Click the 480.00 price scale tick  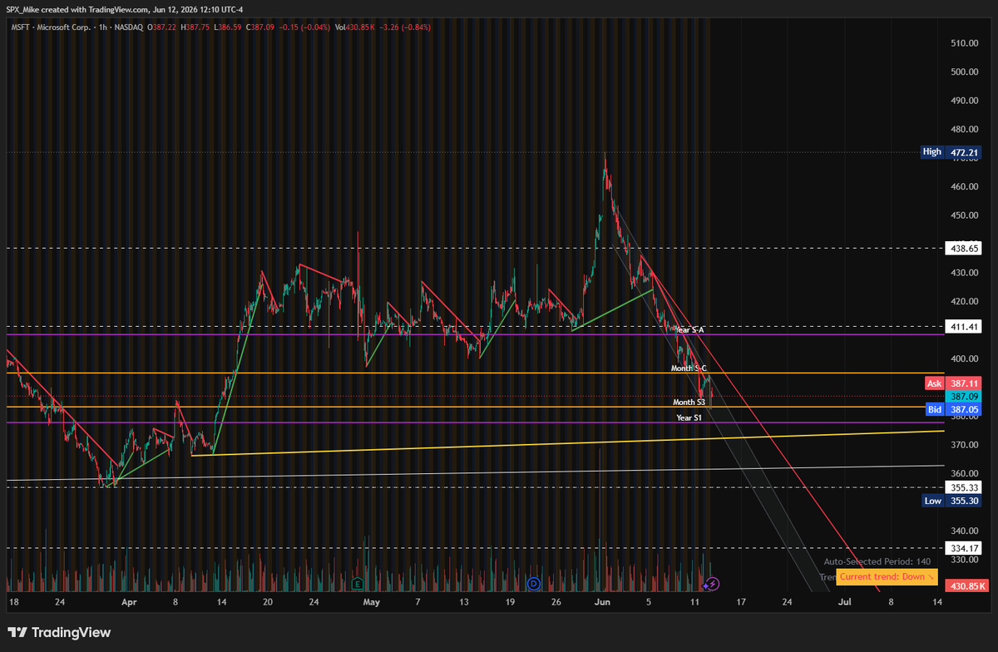click(963, 130)
